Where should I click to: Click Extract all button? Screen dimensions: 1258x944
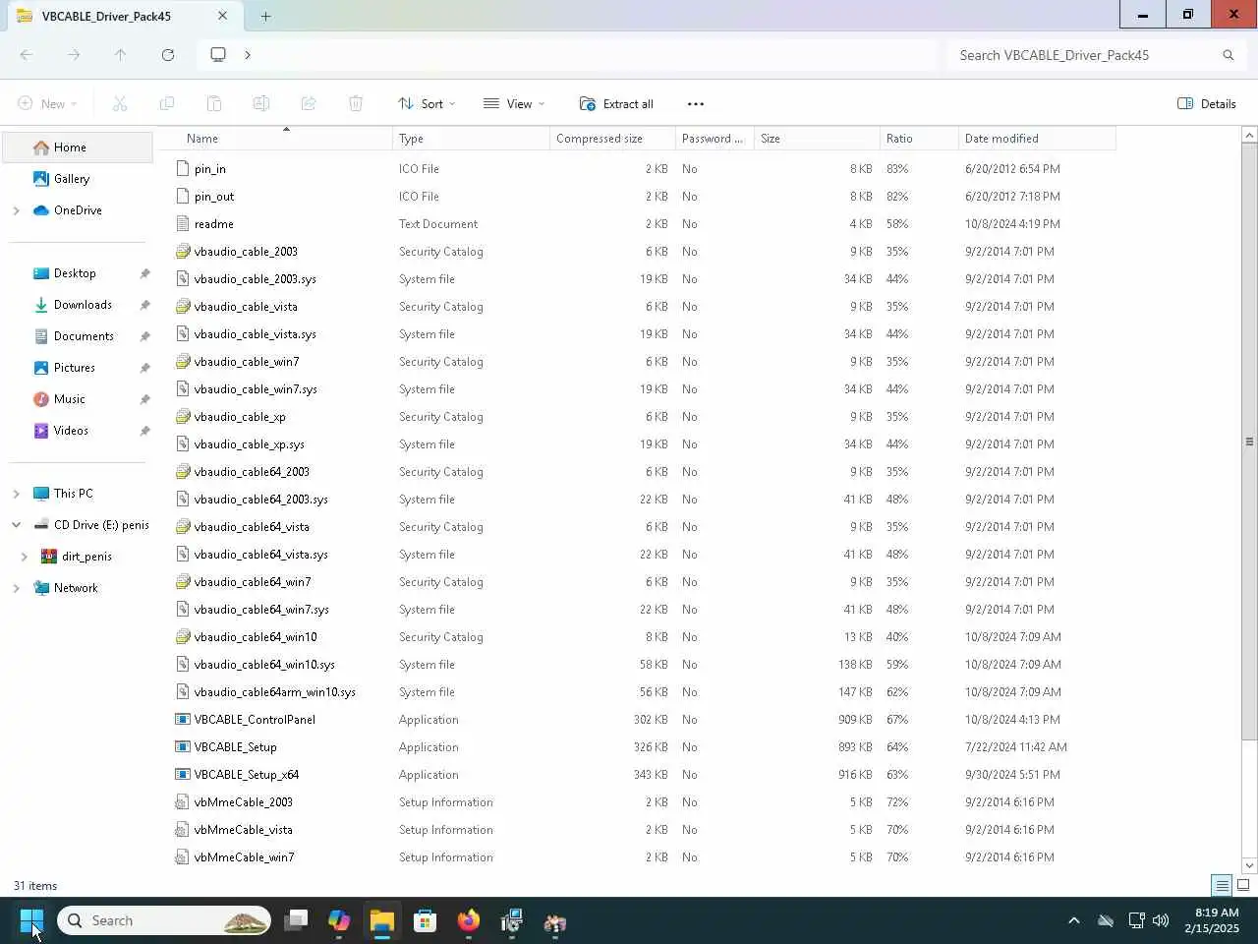616,103
